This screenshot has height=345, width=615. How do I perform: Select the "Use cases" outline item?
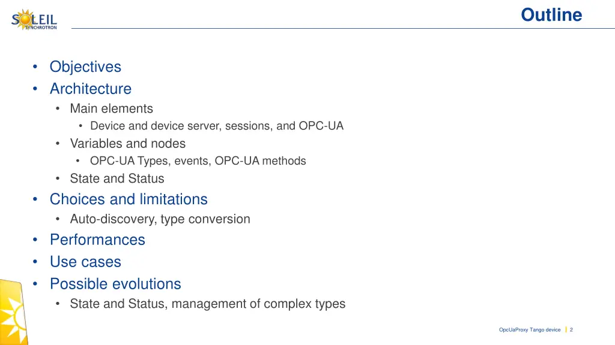point(85,262)
